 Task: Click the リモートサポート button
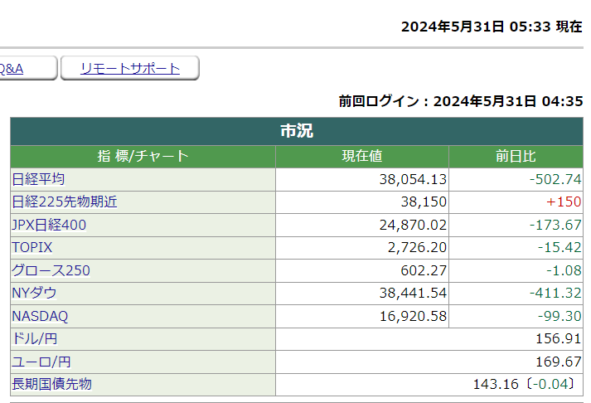coord(130,69)
